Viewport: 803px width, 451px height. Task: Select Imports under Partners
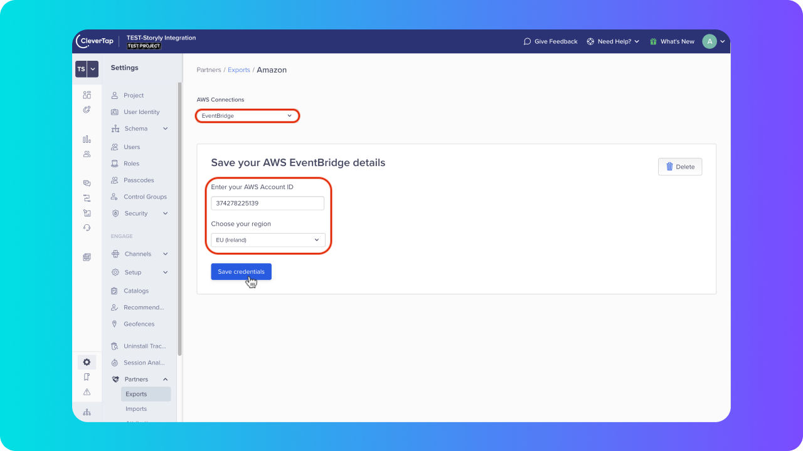click(x=136, y=409)
